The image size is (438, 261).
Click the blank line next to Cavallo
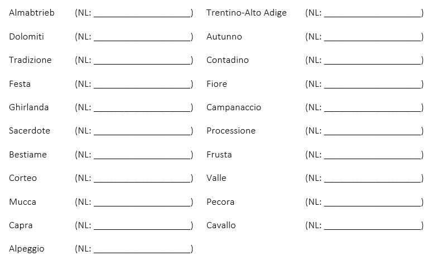coord(373,226)
